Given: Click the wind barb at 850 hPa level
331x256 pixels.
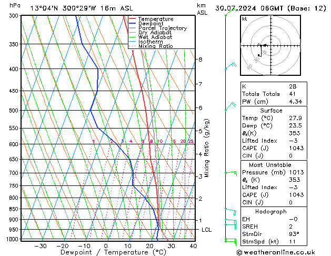Looking at the screenshot, I should 230,211.
